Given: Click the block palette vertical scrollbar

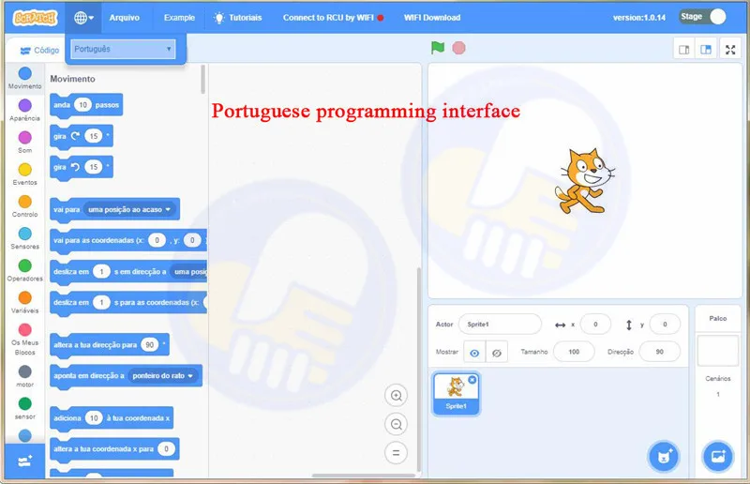Looking at the screenshot, I should click(x=202, y=80).
